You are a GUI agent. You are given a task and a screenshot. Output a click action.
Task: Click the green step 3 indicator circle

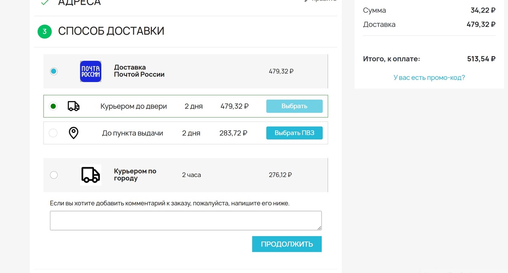45,31
